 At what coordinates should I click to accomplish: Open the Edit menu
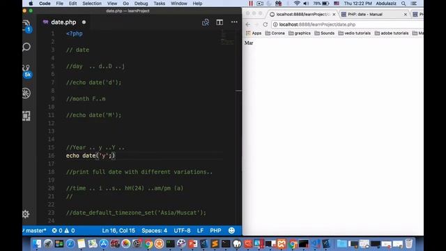(x=72, y=3)
